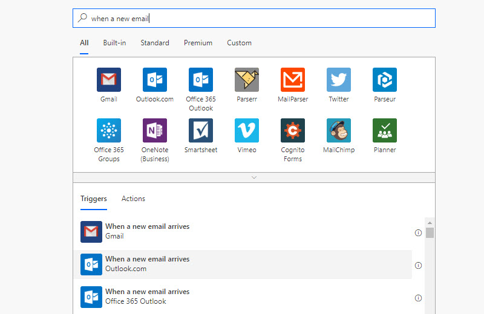Select the Twitter connector icon
This screenshot has width=484, height=314.
tap(339, 80)
